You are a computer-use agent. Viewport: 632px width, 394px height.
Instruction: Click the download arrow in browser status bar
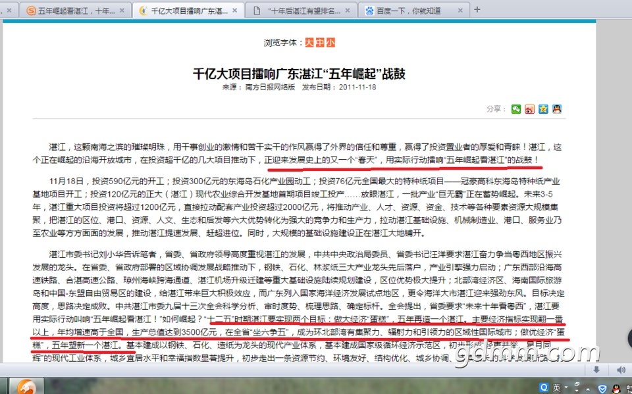pyautogui.click(x=596, y=370)
